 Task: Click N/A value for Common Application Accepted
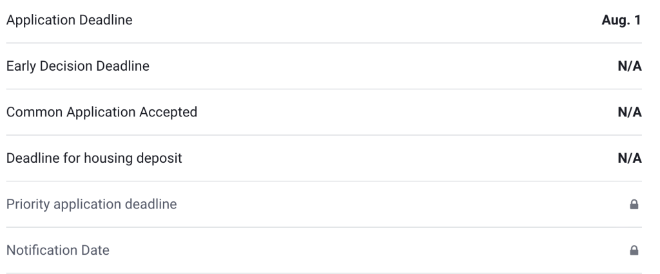point(630,113)
